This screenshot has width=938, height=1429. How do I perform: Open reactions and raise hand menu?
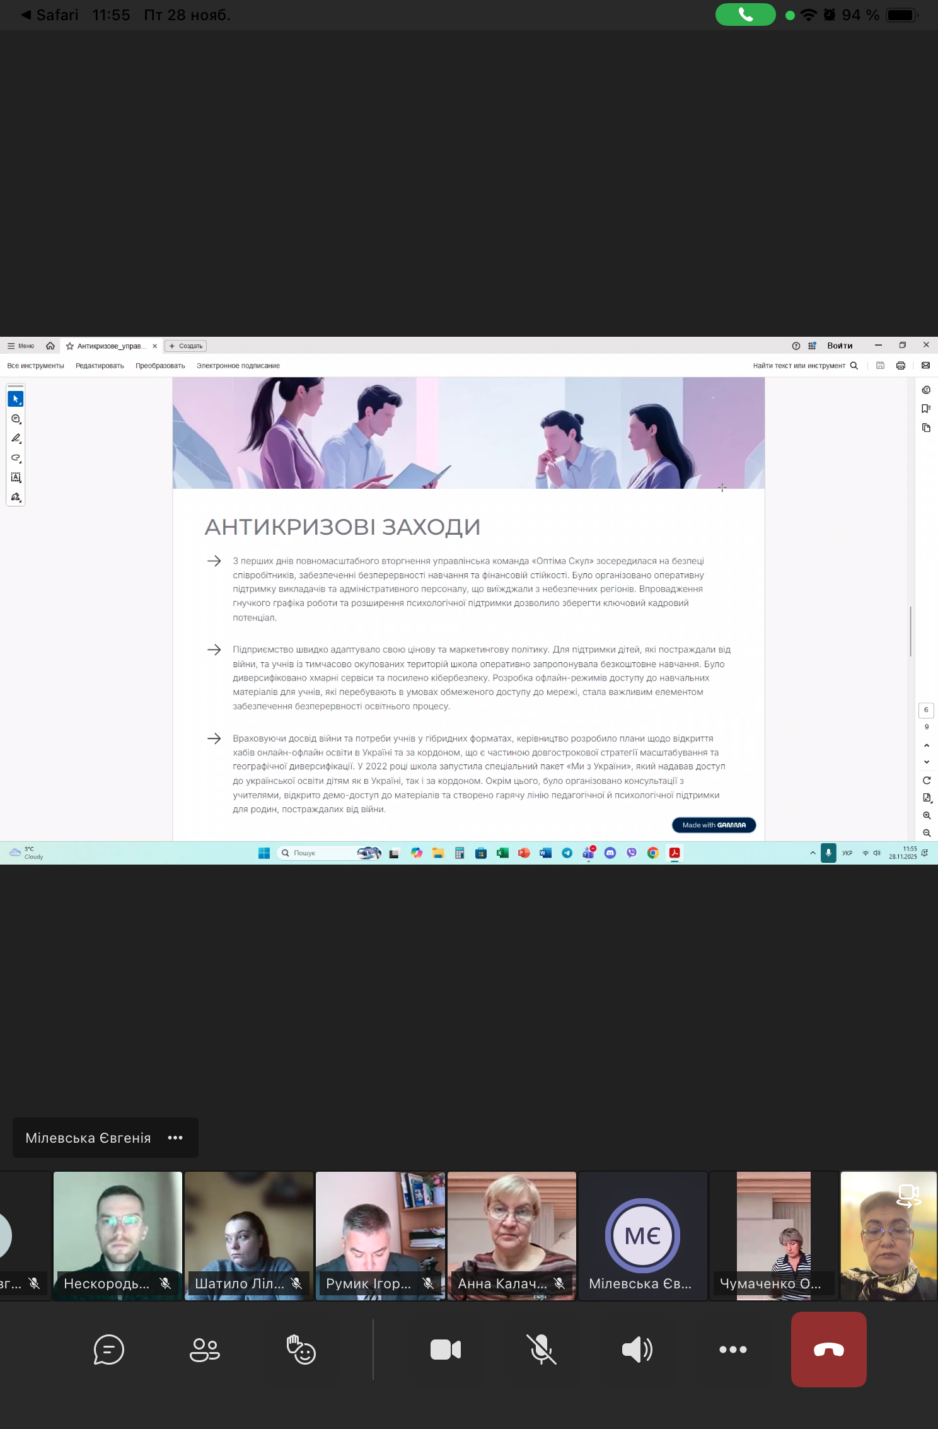point(301,1350)
